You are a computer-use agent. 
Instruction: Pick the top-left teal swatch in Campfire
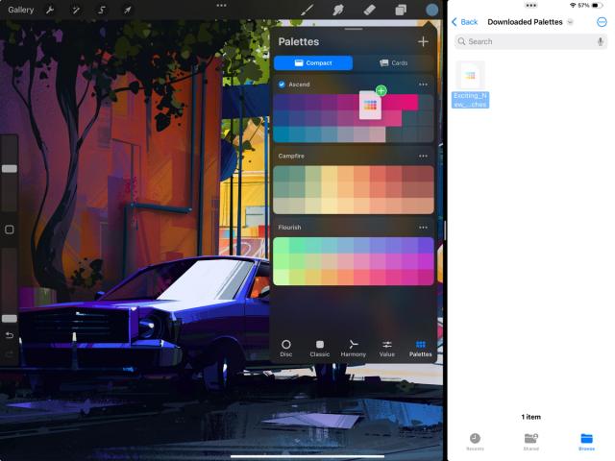(x=282, y=174)
